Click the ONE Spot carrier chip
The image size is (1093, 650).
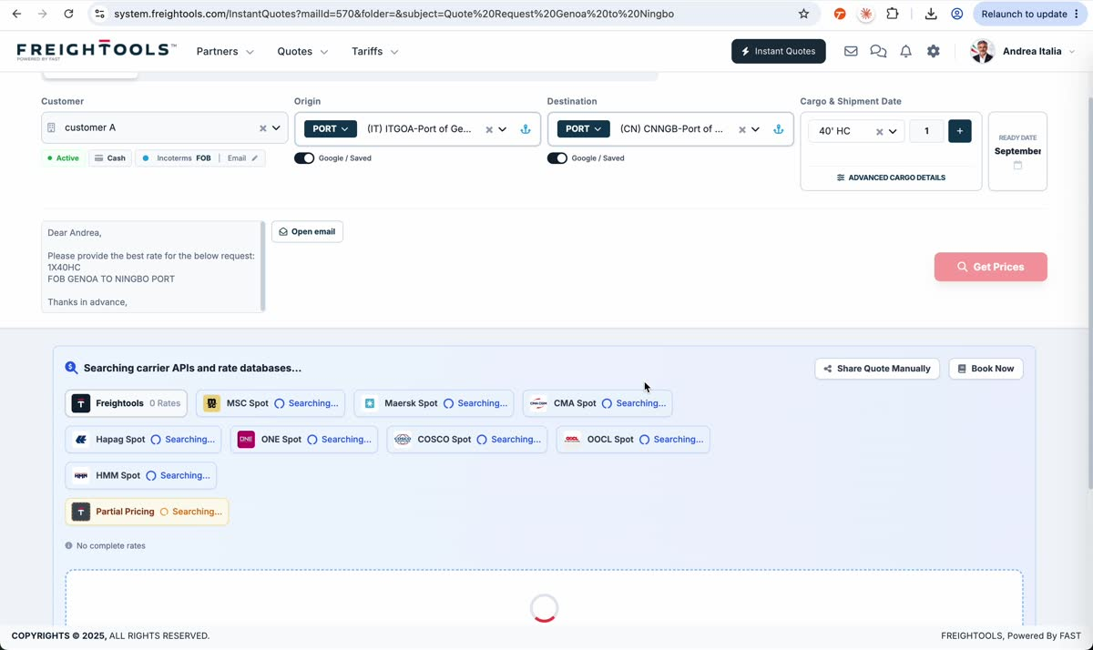click(304, 440)
